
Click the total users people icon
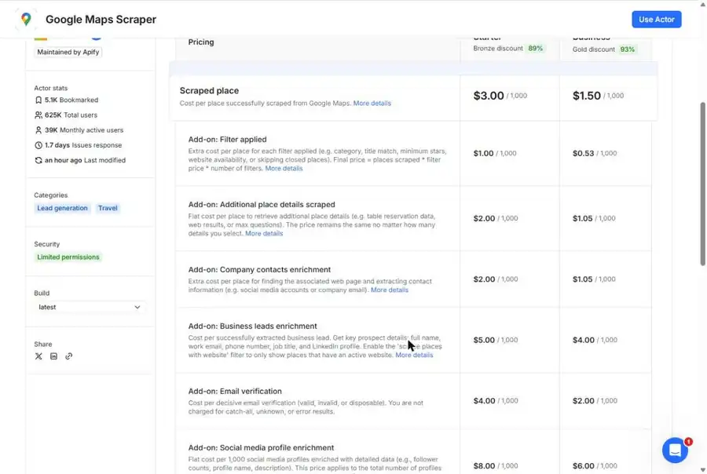click(x=38, y=115)
